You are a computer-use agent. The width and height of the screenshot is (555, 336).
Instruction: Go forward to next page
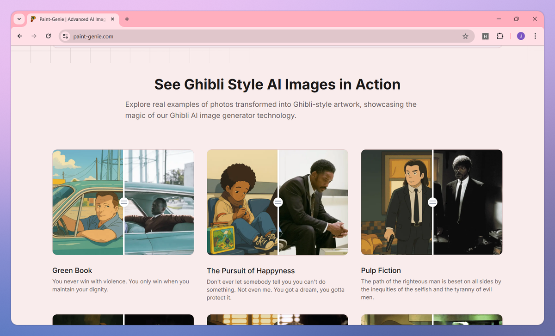click(x=34, y=36)
